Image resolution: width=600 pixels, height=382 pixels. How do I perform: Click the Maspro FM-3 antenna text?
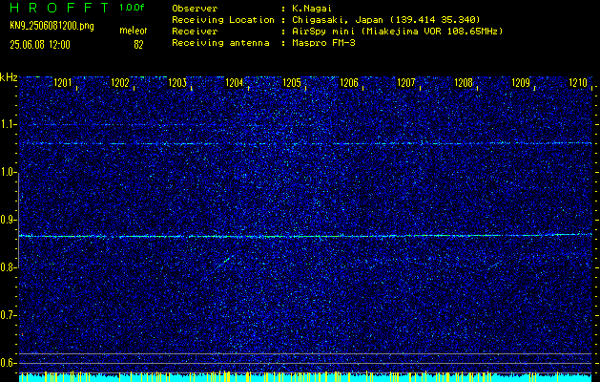point(323,43)
